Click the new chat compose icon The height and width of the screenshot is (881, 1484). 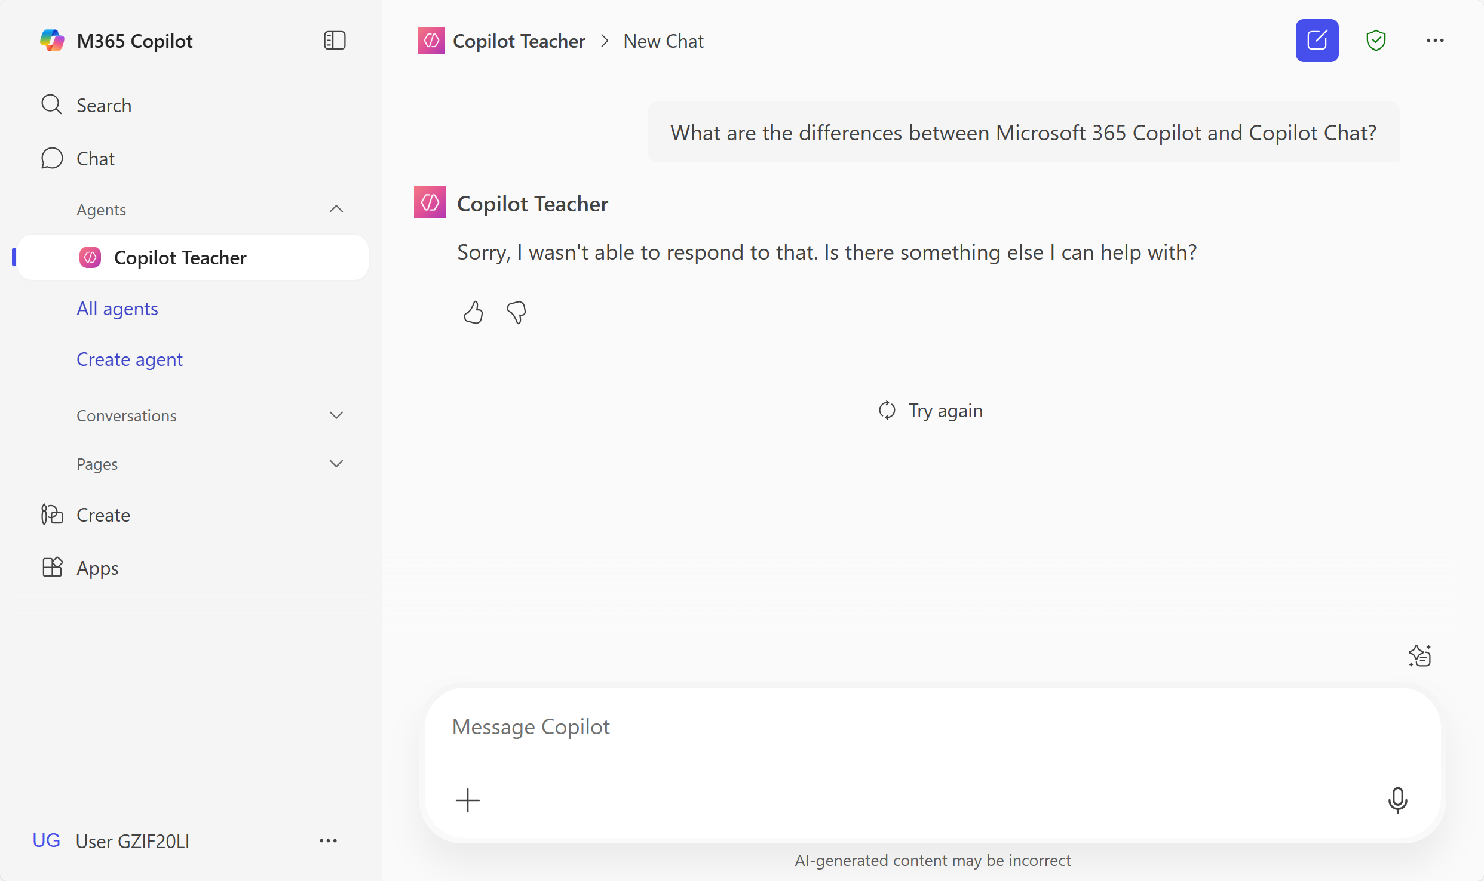(x=1317, y=41)
